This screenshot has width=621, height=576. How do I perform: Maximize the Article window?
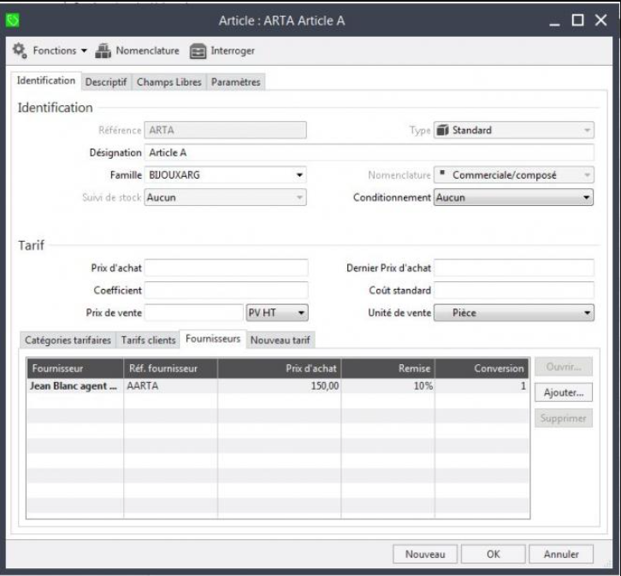(577, 19)
